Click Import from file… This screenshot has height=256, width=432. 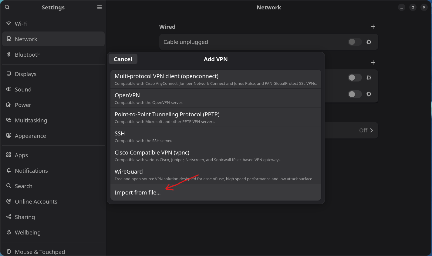pos(216,192)
